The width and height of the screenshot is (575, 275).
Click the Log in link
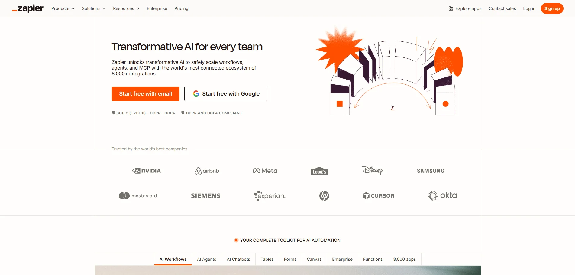point(529,8)
